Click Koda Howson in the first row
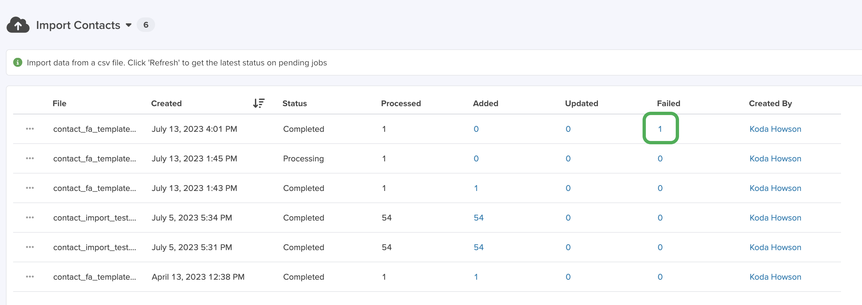The width and height of the screenshot is (862, 305). coord(775,129)
